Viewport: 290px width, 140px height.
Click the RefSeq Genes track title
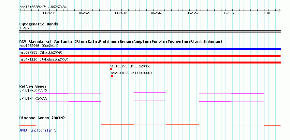[x=33, y=86]
